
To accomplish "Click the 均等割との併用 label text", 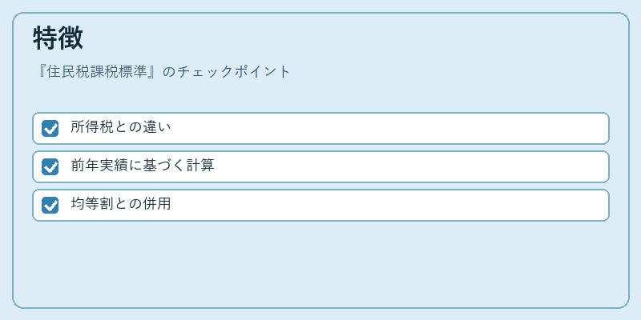I will 121,204.
